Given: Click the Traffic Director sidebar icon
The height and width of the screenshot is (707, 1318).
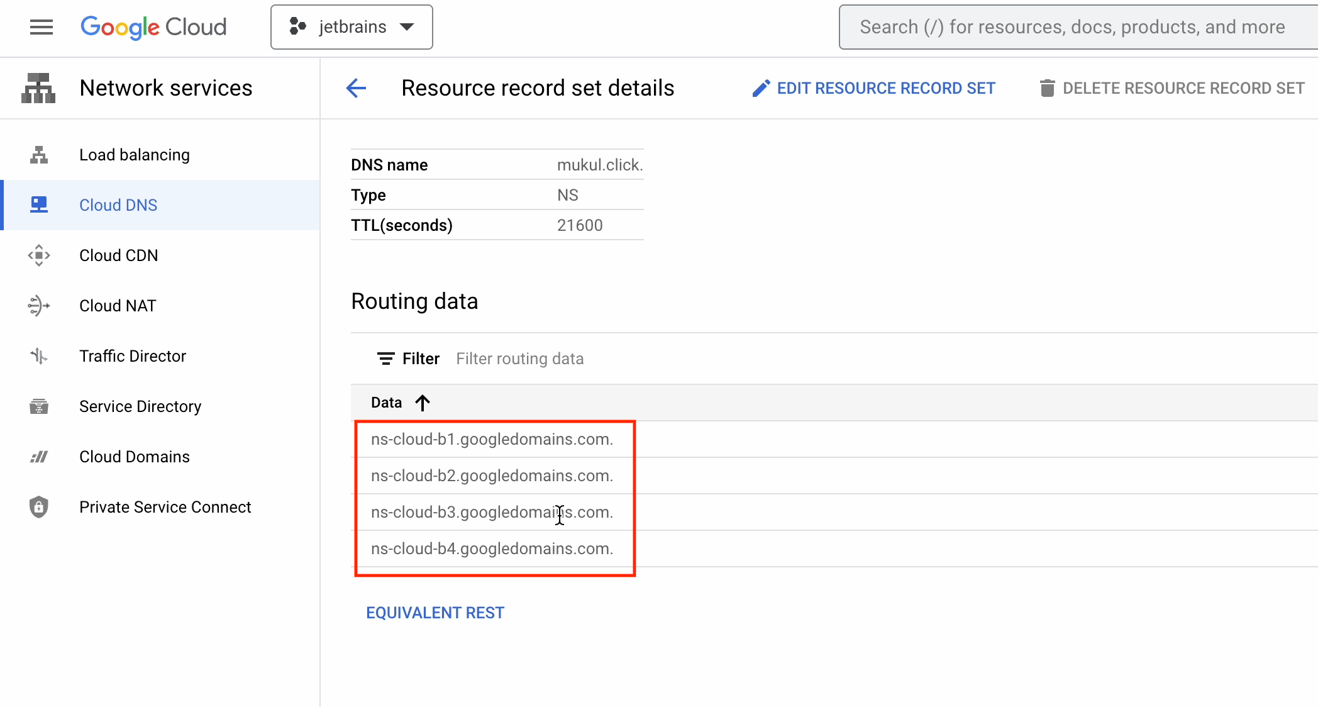Looking at the screenshot, I should (39, 356).
